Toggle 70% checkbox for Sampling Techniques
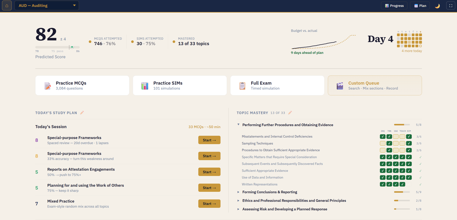The image size is (457, 220). click(x=389, y=143)
